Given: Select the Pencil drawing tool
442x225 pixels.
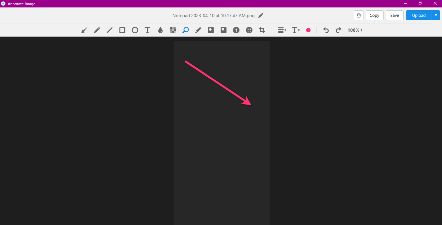Looking at the screenshot, I should 97,30.
